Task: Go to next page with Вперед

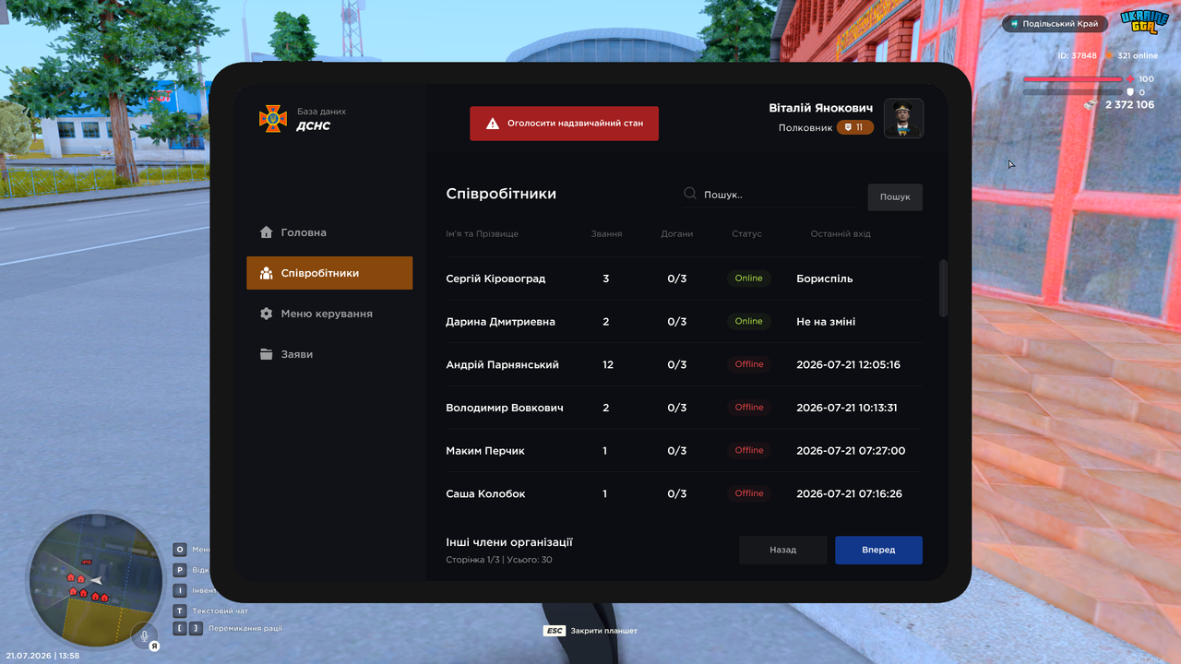Action: coord(878,550)
